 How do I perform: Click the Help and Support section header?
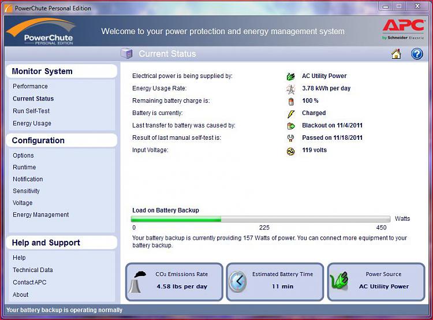tap(61, 243)
